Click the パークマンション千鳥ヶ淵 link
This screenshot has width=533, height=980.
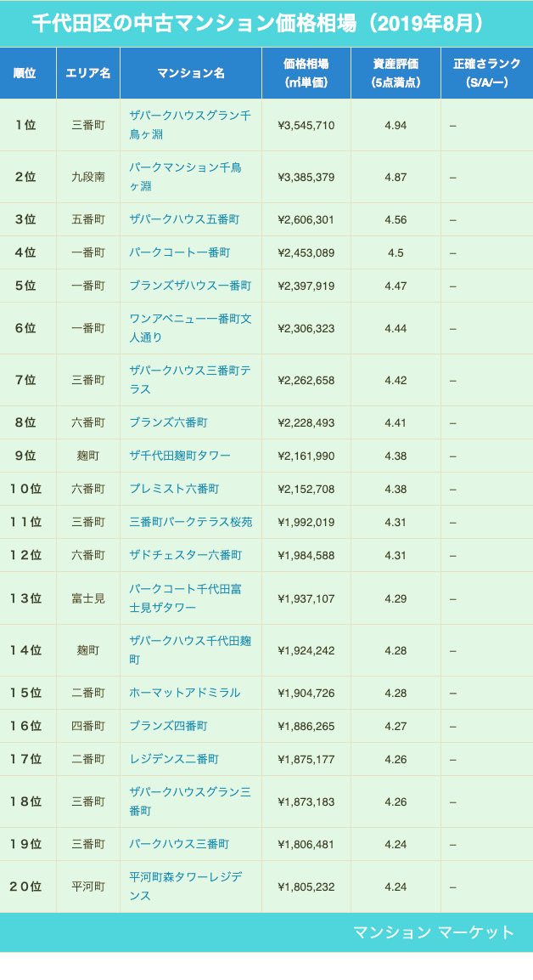point(185,176)
